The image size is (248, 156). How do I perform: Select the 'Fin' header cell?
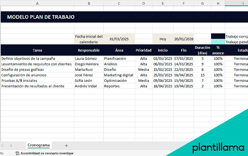pyautogui.click(x=184, y=50)
